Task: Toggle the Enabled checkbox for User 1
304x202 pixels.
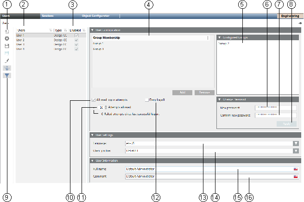Action: 76,35
